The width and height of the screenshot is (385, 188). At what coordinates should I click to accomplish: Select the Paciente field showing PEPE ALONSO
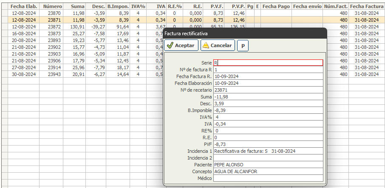point(268,165)
